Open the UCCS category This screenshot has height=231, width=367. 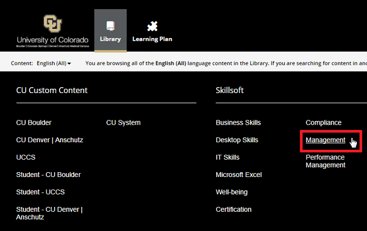[26, 157]
